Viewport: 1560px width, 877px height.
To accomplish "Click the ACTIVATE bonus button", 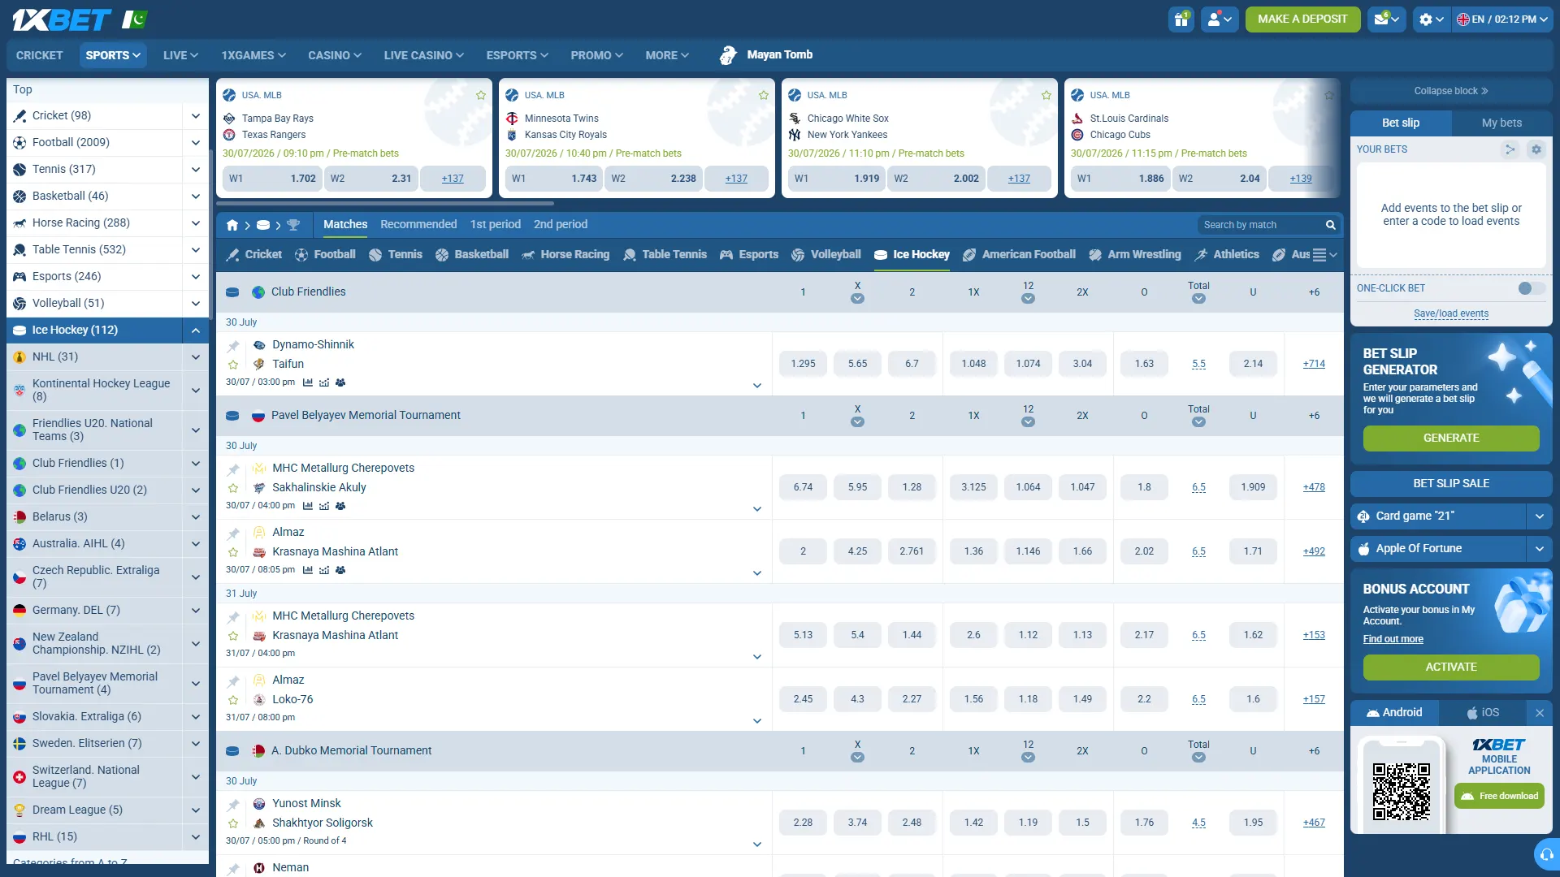I will click(1451, 667).
